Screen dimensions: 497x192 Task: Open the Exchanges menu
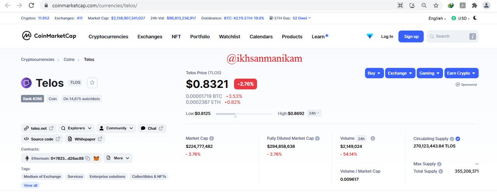150,36
